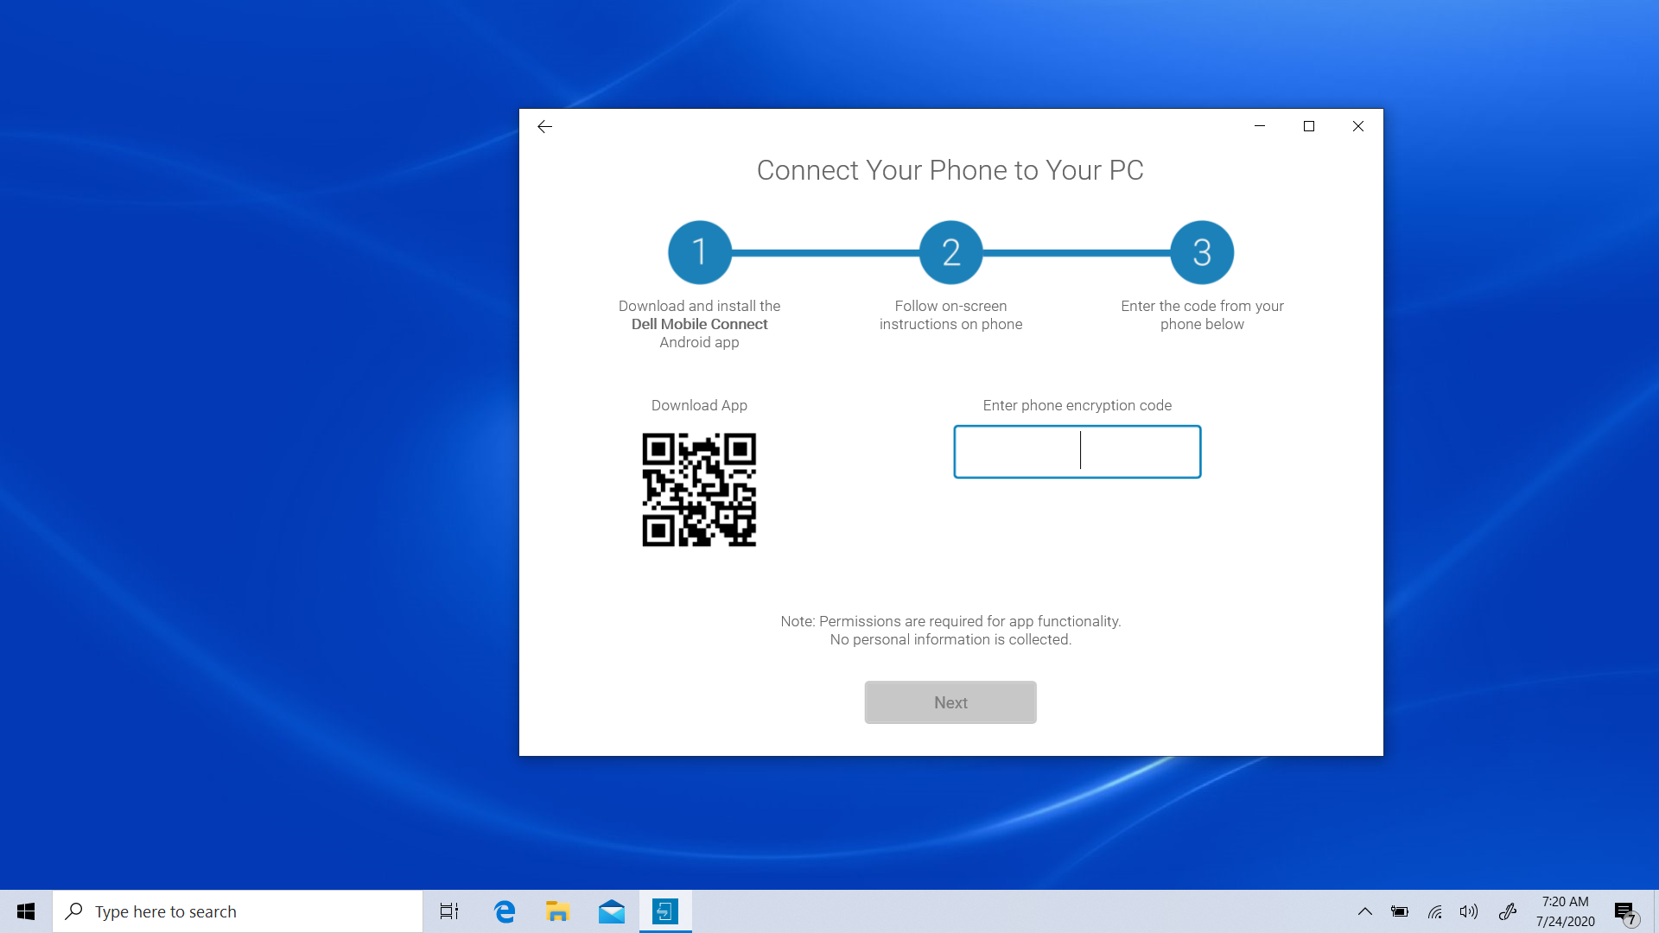1659x933 pixels.
Task: Click the "Download App" label
Action: coord(699,405)
